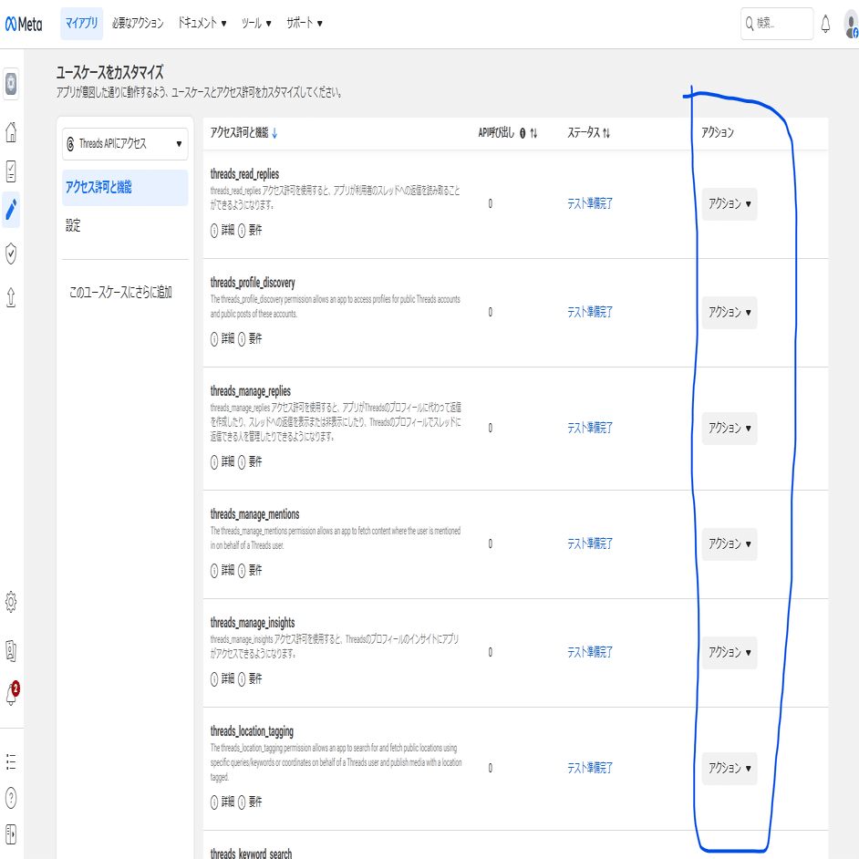Image resolution: width=859 pixels, height=859 pixels.
Task: Open the checklist icon in the sidebar
Action: [11, 171]
